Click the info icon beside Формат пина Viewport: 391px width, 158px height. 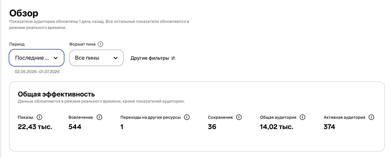(100, 44)
